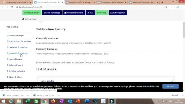Open 'Twenty-First Century Society (2006 - 2010)' link
Viewport: 185px width, 104px height.
point(72,54)
